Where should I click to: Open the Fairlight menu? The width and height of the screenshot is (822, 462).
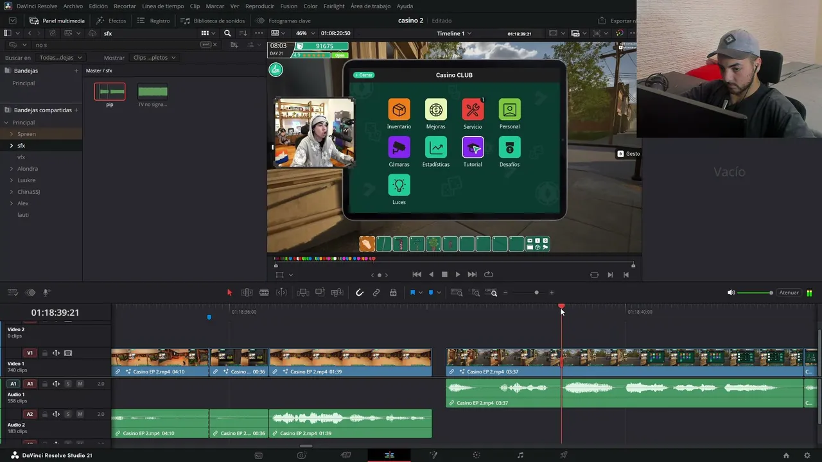point(334,6)
